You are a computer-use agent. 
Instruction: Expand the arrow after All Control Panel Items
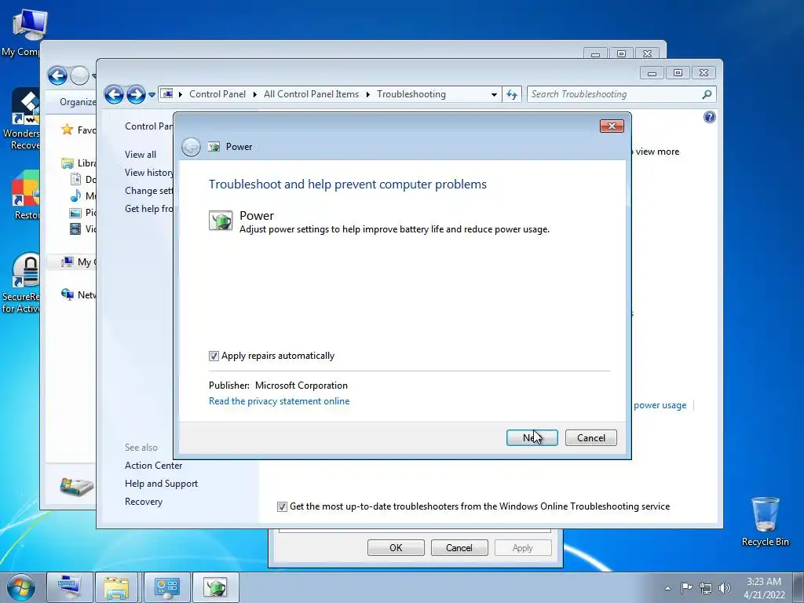pyautogui.click(x=368, y=94)
